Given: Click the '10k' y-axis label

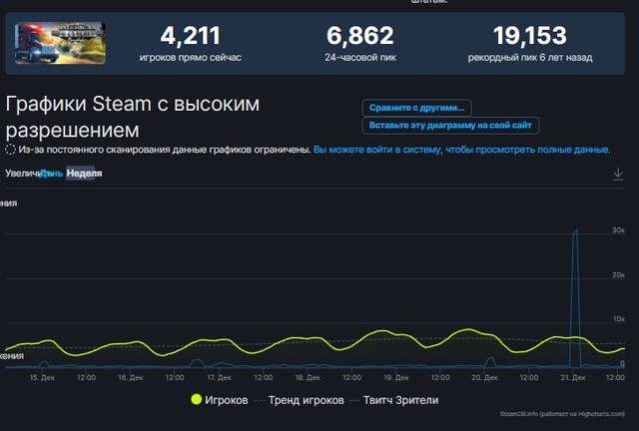Looking at the screenshot, I should click(x=619, y=319).
